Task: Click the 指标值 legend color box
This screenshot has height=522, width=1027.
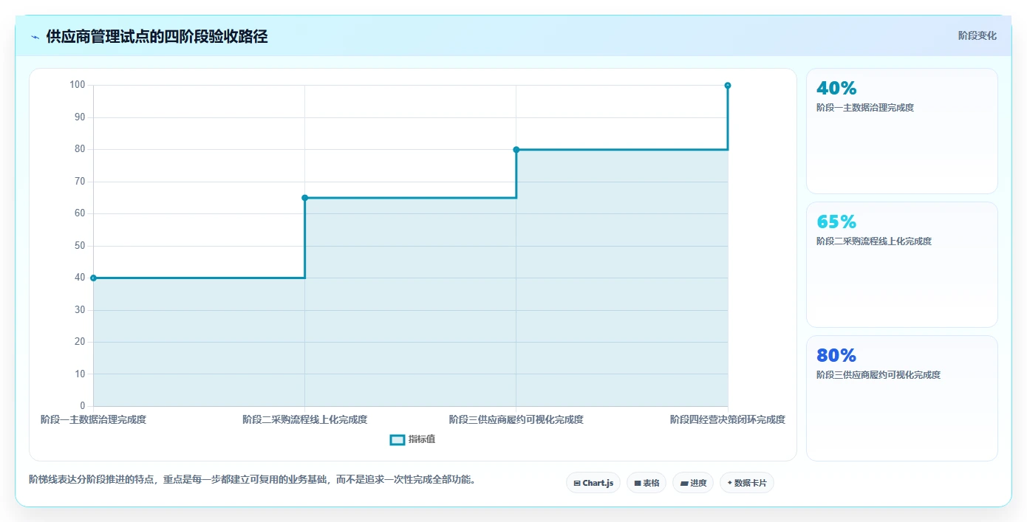Action: [397, 440]
